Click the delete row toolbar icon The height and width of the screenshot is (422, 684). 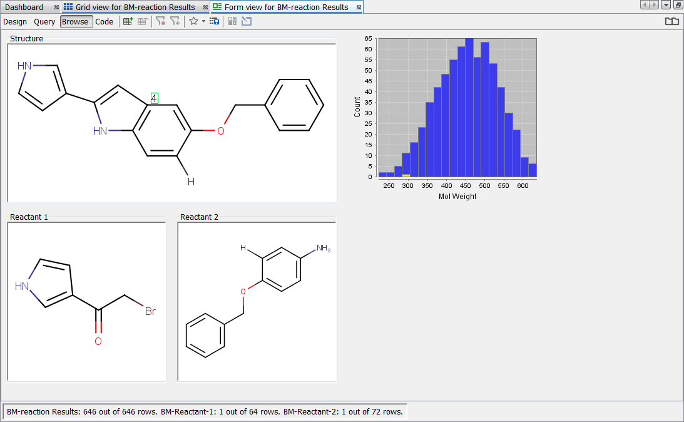click(x=143, y=21)
